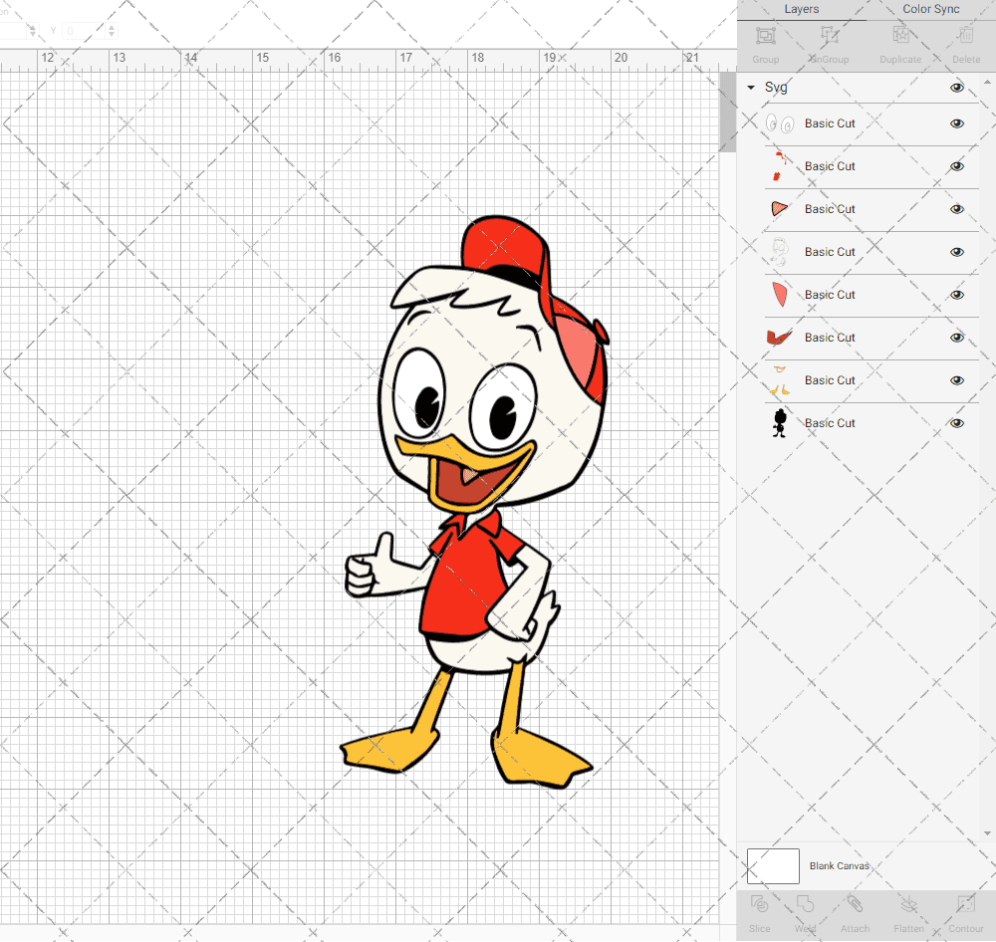Open the Color Sync tab
Image resolution: width=996 pixels, height=942 pixels.
coord(930,10)
